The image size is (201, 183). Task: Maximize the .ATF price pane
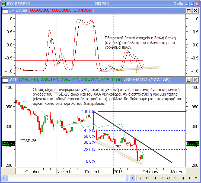[189, 80]
